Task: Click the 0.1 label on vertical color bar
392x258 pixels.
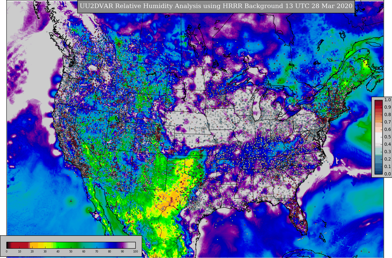Action: pyautogui.click(x=387, y=166)
